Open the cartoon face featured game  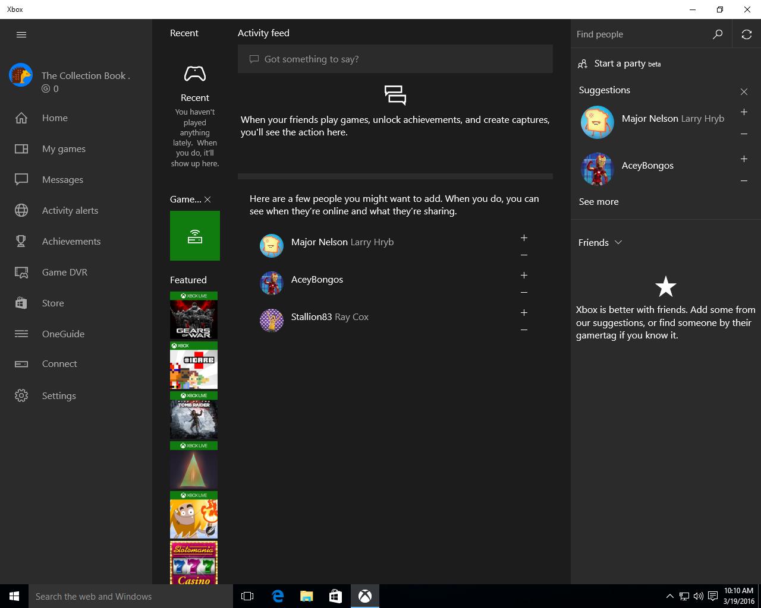click(194, 515)
